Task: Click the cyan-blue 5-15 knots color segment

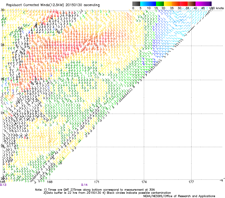Action: (x=148, y=4)
